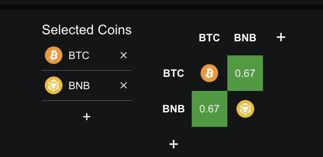The height and width of the screenshot is (157, 323).
Task: Click the BTC row label in the matrix
Action: point(174,74)
